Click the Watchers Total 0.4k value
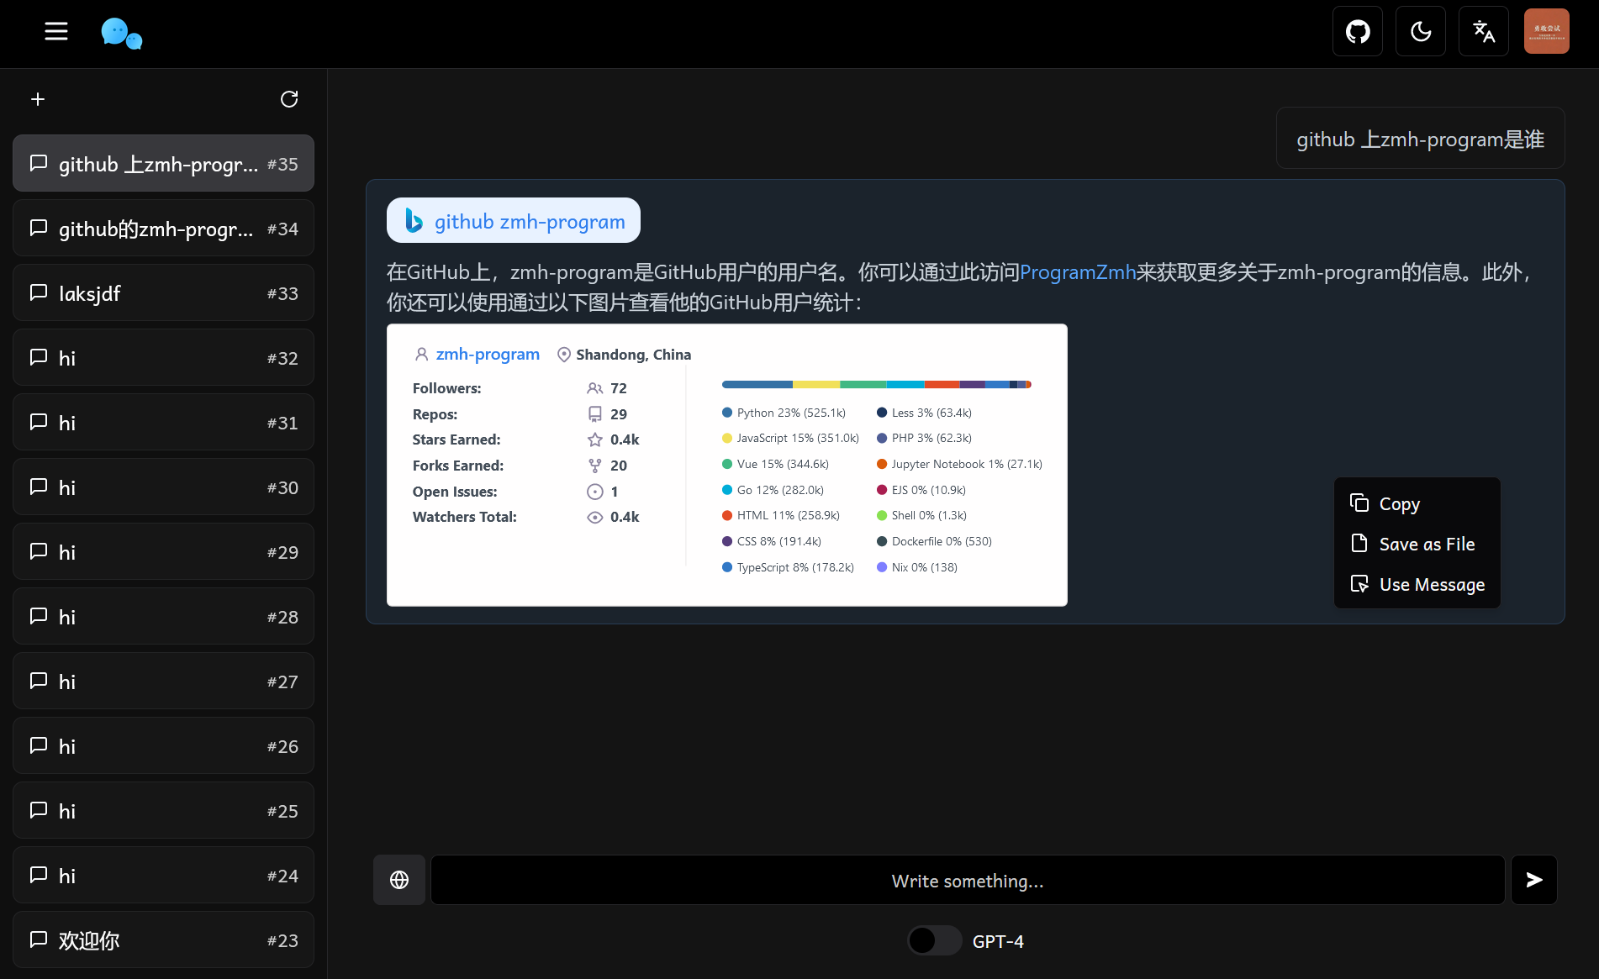This screenshot has height=979, width=1599. pos(625,517)
